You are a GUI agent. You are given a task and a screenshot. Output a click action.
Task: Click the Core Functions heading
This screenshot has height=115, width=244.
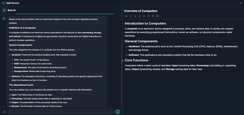point(136,60)
